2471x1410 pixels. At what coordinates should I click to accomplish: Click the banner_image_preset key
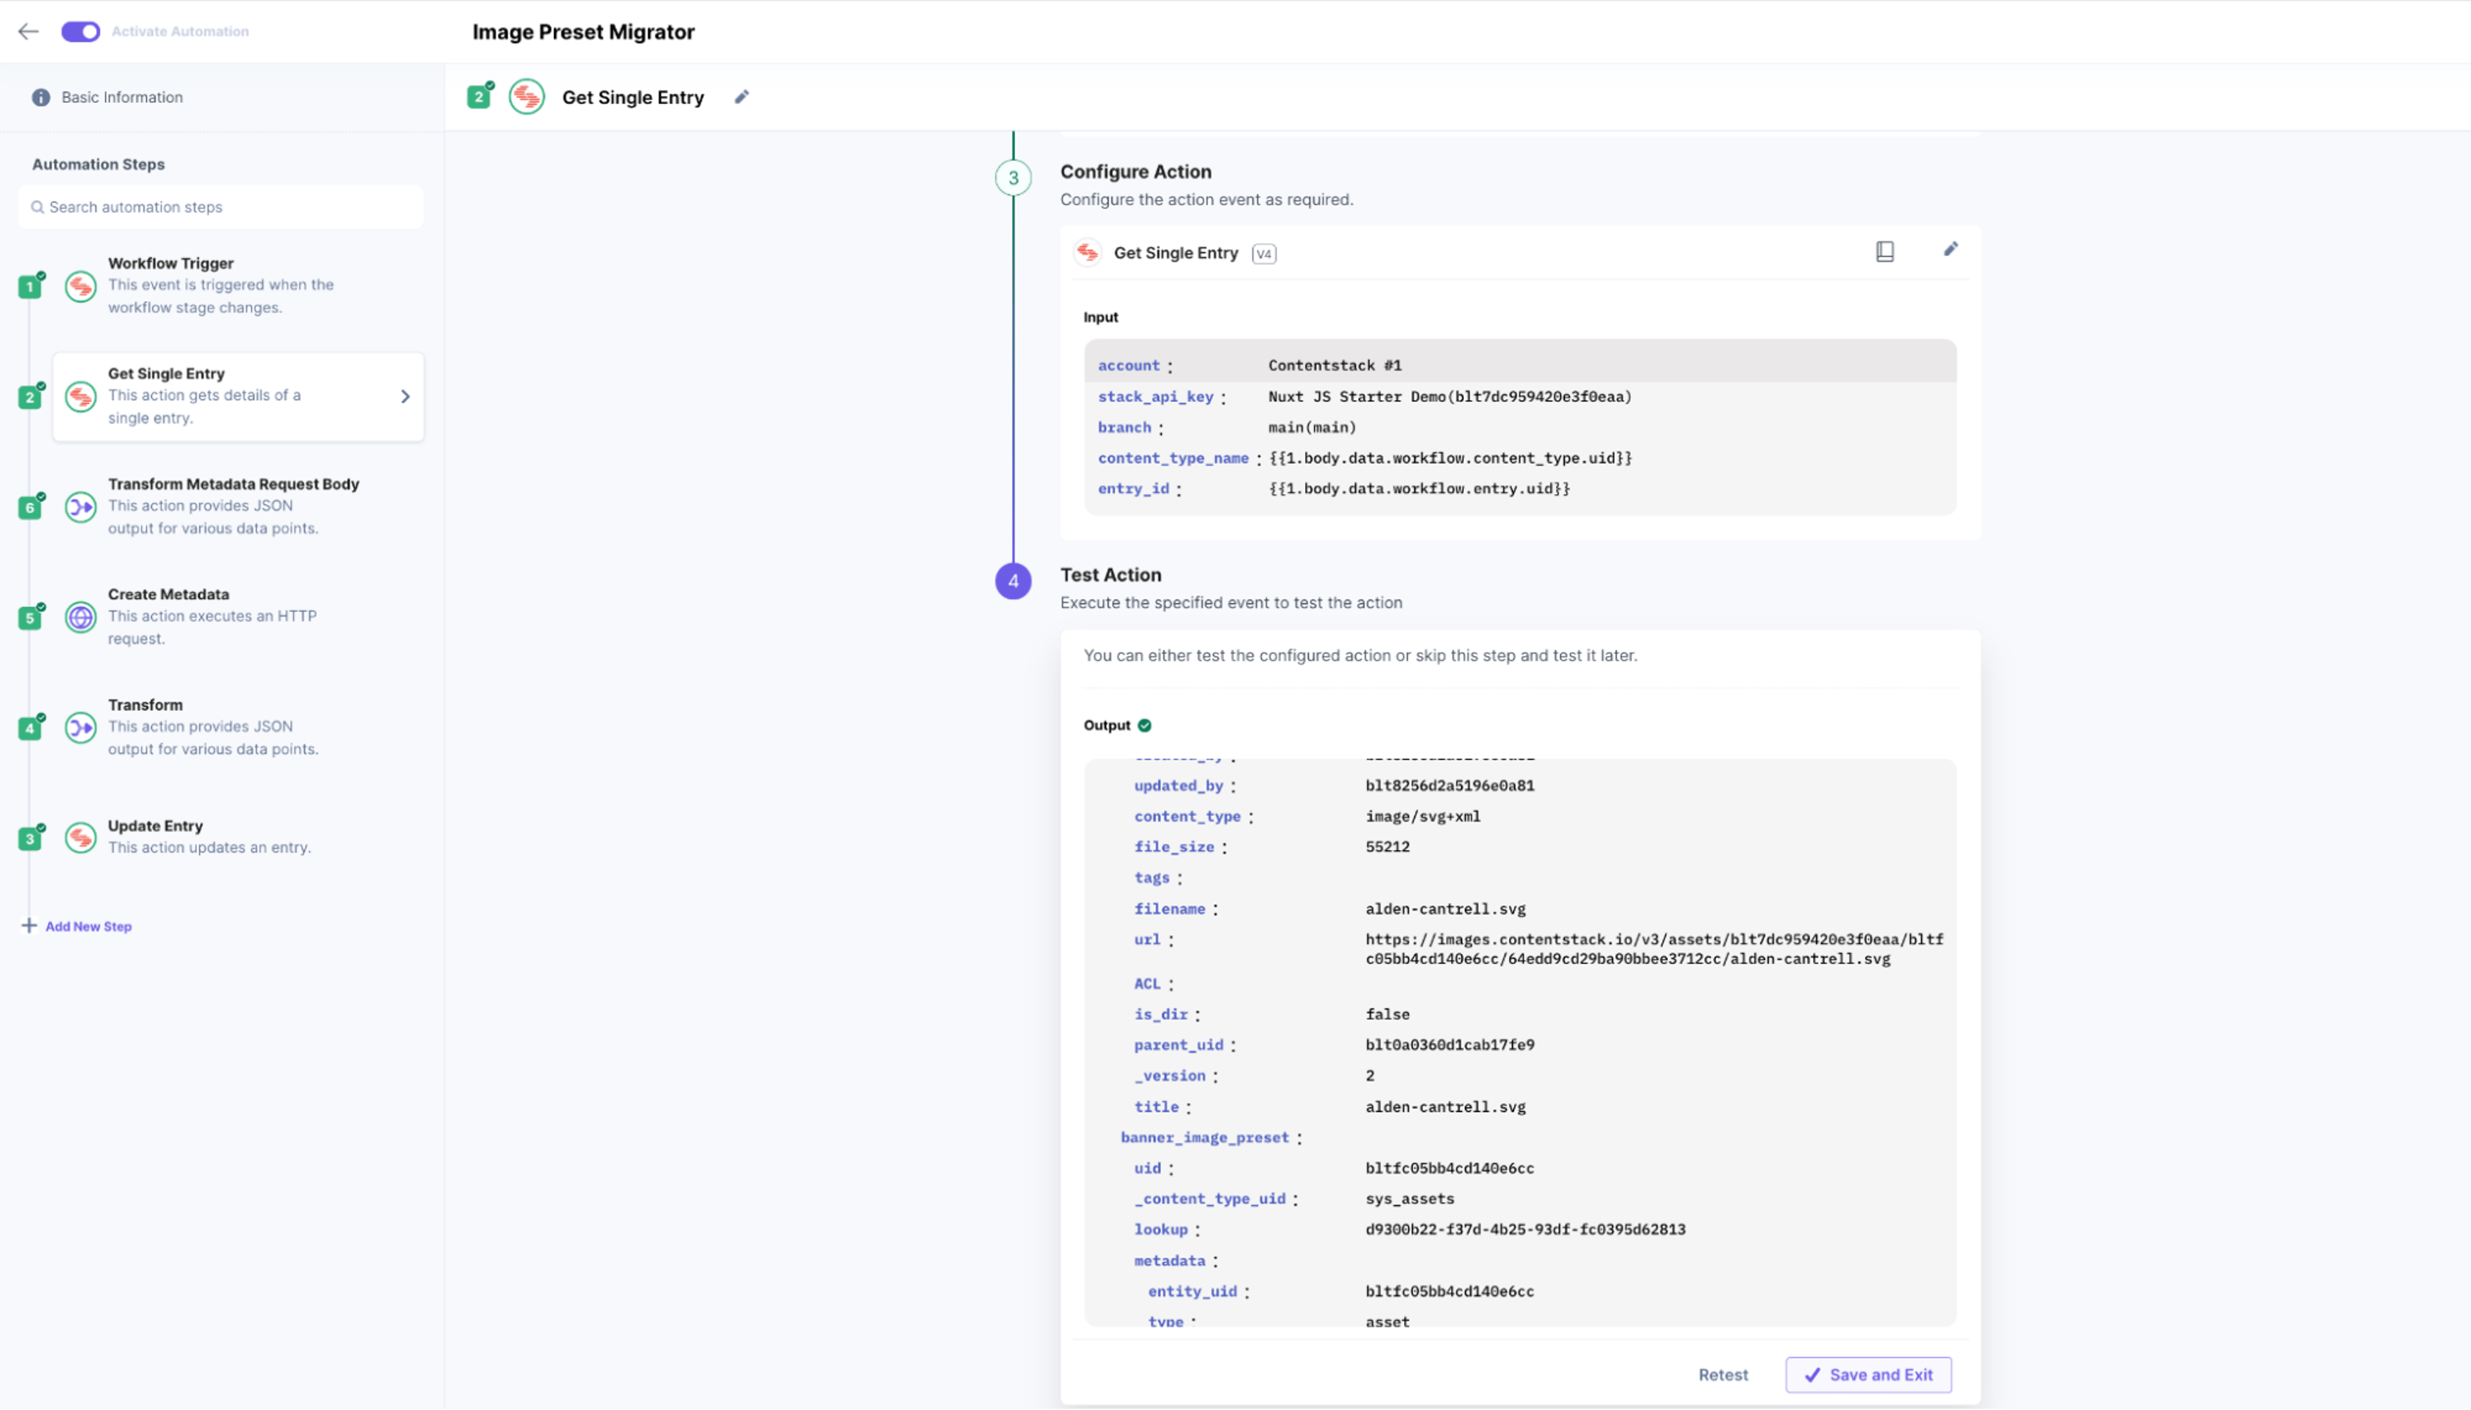[x=1205, y=1138]
